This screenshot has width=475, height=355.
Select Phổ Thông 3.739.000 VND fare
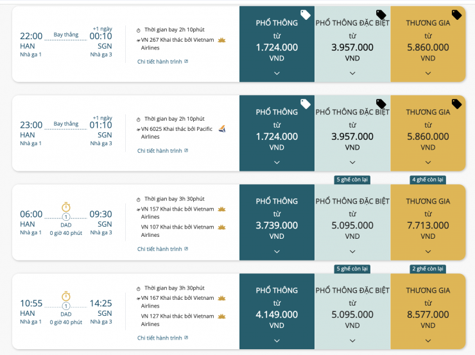[277, 225]
